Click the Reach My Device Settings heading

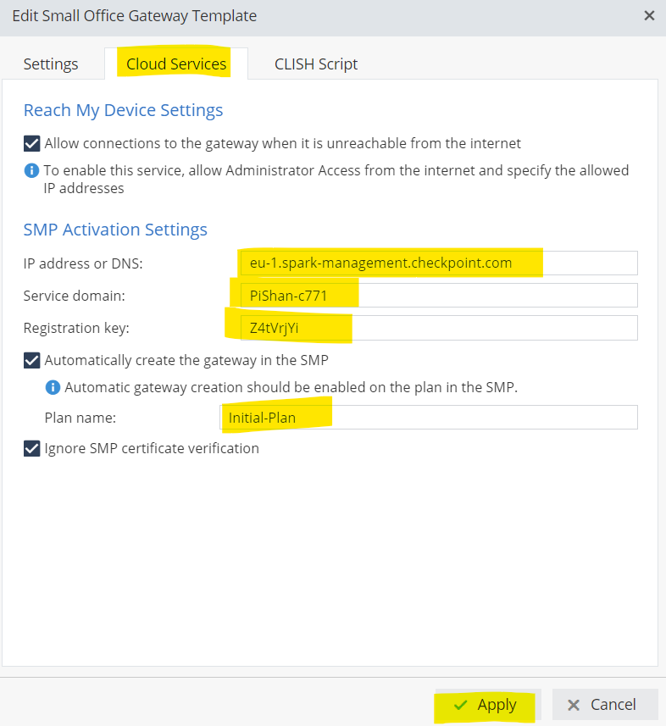coord(123,110)
